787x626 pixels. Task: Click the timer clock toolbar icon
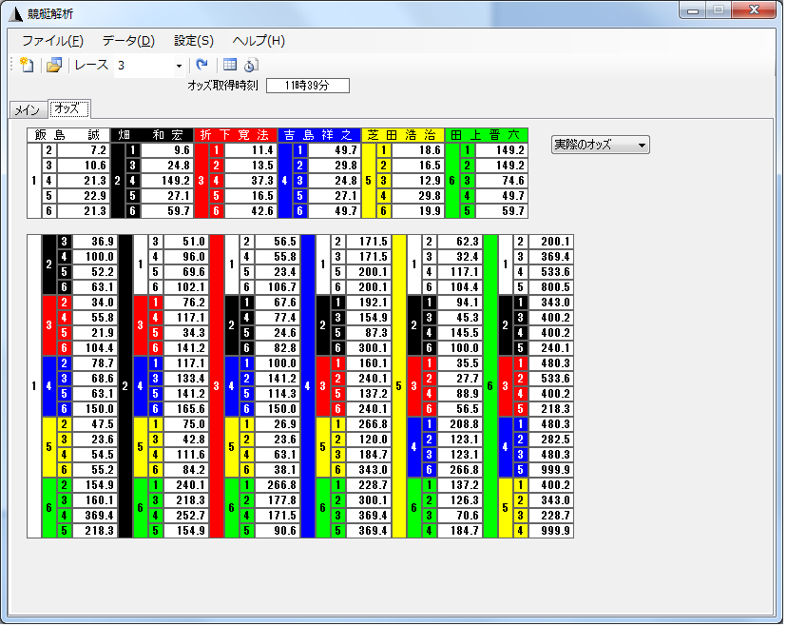251,66
